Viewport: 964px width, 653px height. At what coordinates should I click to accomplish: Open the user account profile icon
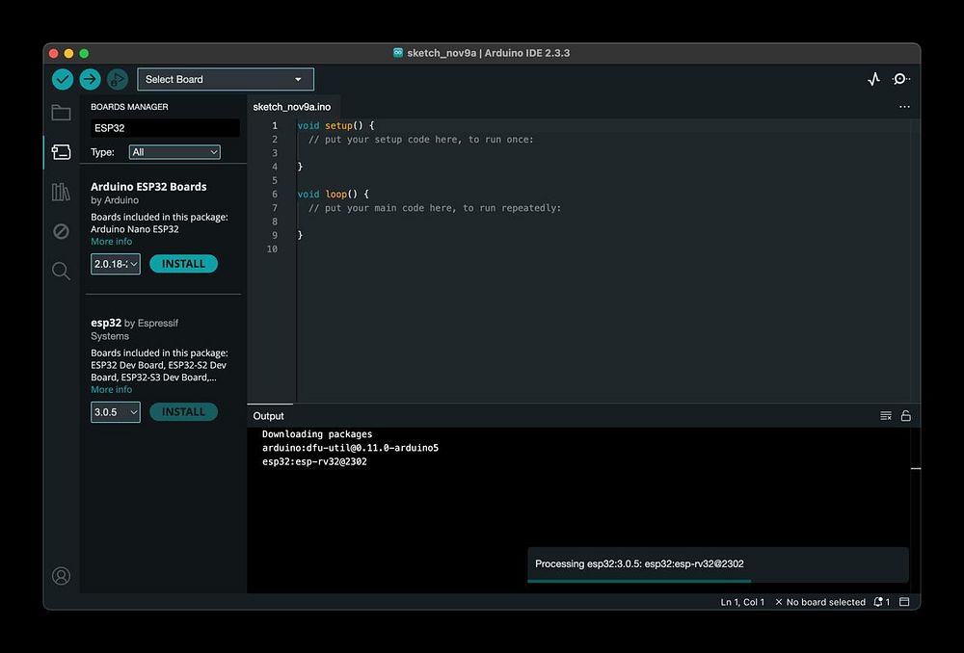61,576
